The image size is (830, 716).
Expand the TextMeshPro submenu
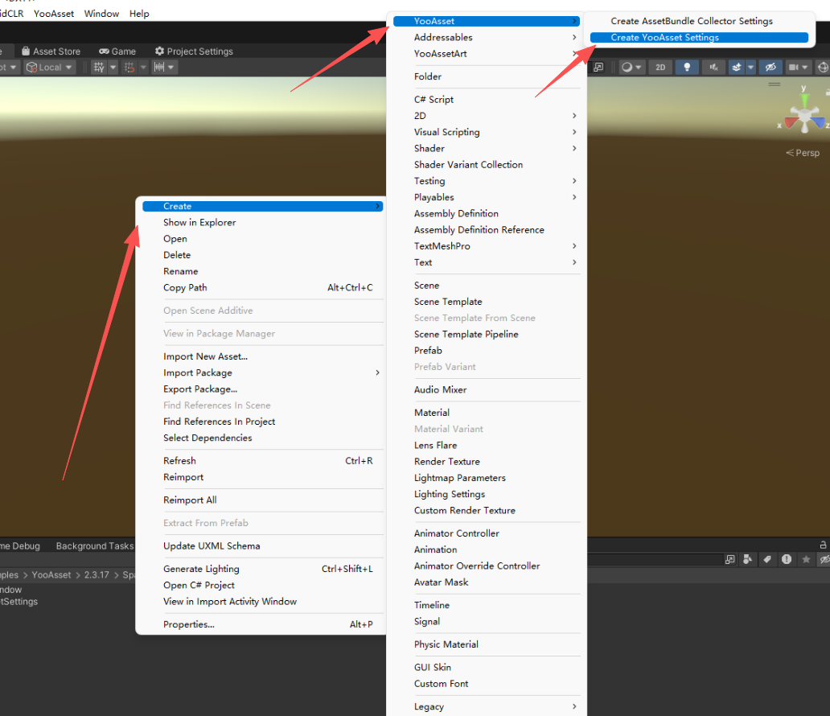[487, 246]
